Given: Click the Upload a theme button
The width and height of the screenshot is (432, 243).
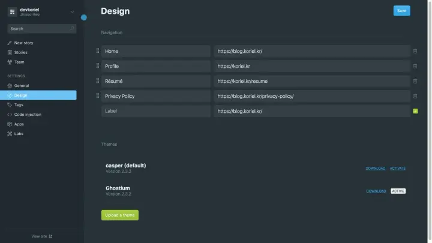Looking at the screenshot, I should pyautogui.click(x=120, y=215).
